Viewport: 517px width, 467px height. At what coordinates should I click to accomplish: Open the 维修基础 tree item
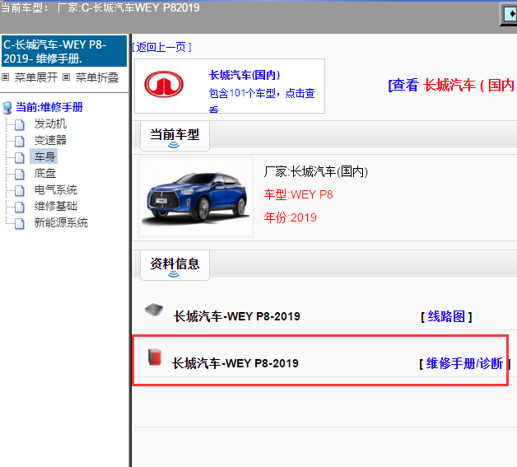click(56, 206)
